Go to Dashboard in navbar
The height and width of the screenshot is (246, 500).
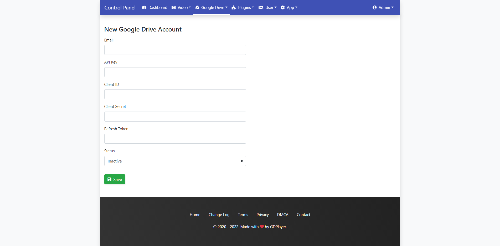coord(154,8)
